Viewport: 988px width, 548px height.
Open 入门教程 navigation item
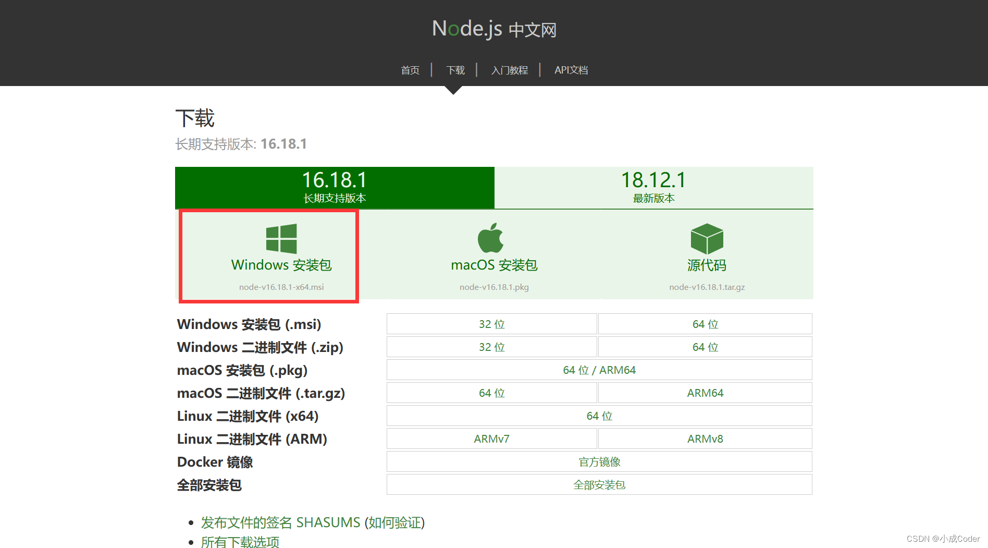pyautogui.click(x=510, y=70)
